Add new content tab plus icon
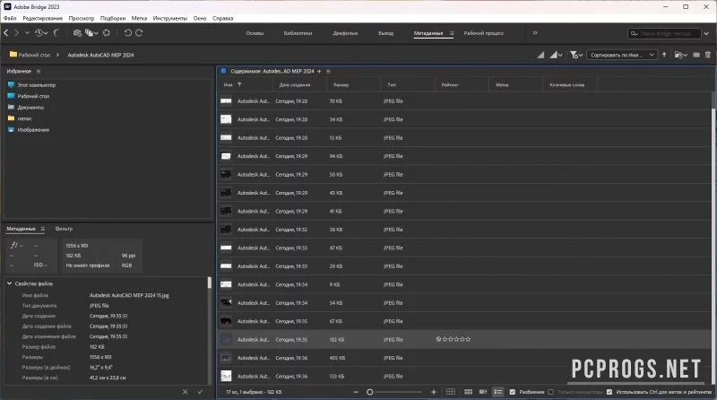 (319, 72)
